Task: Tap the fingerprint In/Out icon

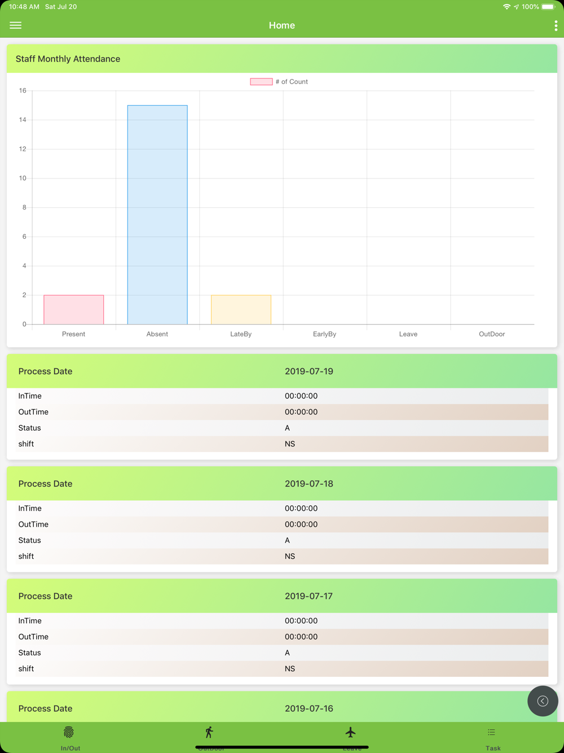Action: coord(69,732)
